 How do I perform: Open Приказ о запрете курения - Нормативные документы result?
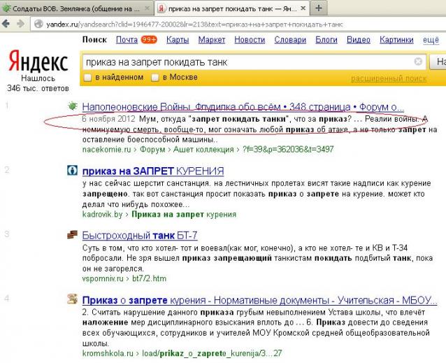coord(259,300)
